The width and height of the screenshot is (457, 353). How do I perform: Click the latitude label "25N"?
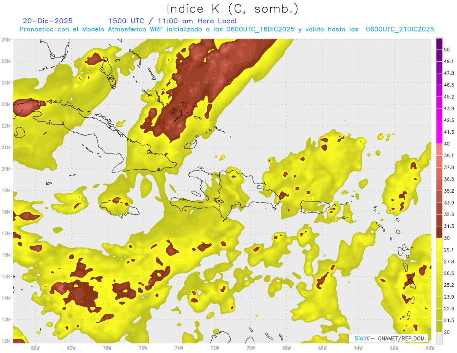(x=6, y=61)
